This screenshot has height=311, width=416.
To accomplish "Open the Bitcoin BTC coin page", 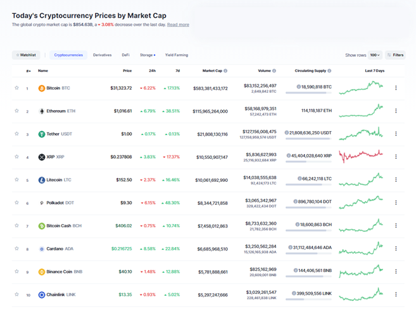I will [x=58, y=88].
